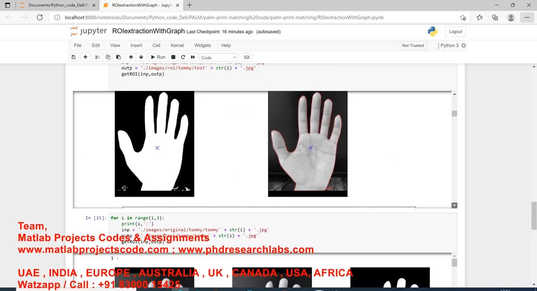Open the cell type Code dropdown
Image resolution: width=537 pixels, height=291 pixels.
point(219,57)
